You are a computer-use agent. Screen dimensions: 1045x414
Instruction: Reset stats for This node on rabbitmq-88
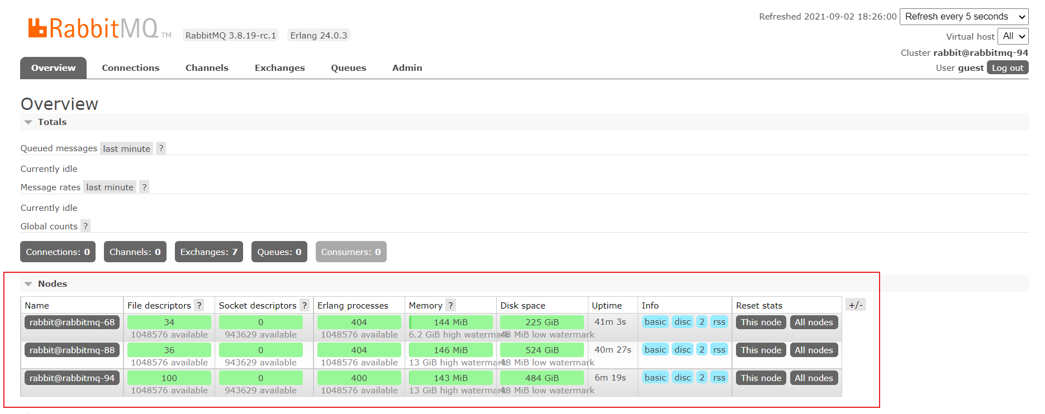[x=761, y=350]
